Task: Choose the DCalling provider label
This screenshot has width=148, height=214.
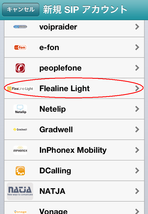Action: tap(55, 171)
